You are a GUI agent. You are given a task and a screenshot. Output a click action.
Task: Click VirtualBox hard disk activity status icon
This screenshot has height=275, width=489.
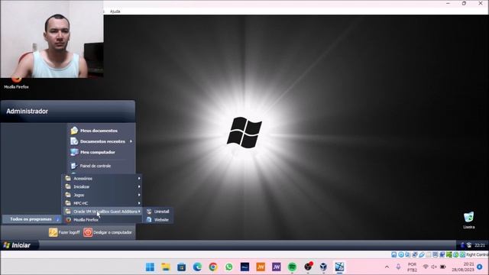click(x=394, y=254)
